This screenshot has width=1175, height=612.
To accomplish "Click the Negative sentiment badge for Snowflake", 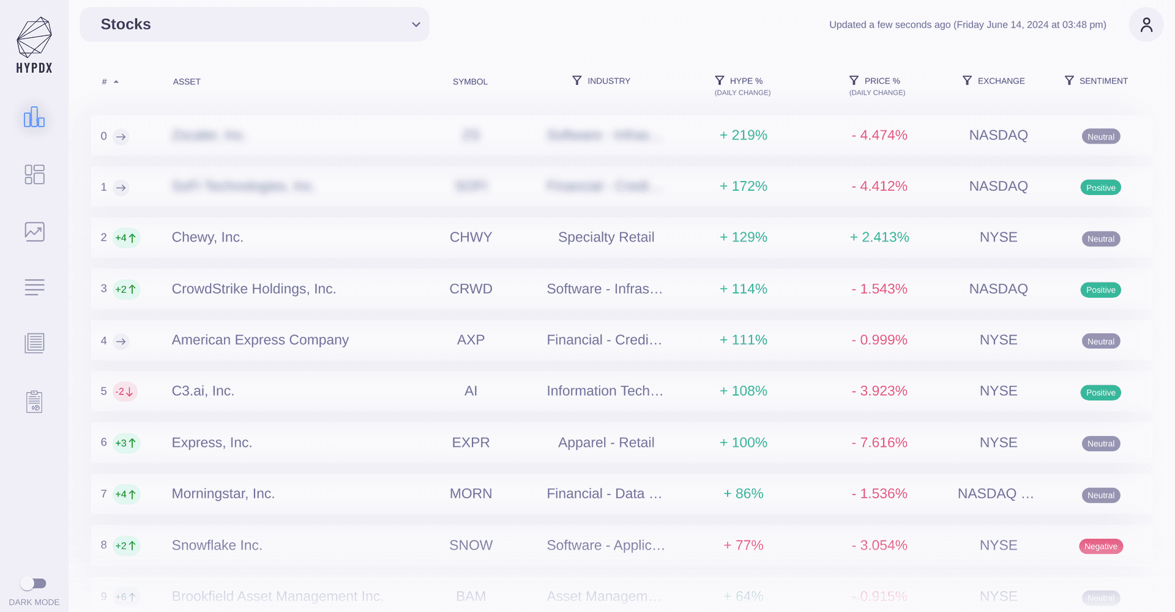I will [x=1101, y=547].
